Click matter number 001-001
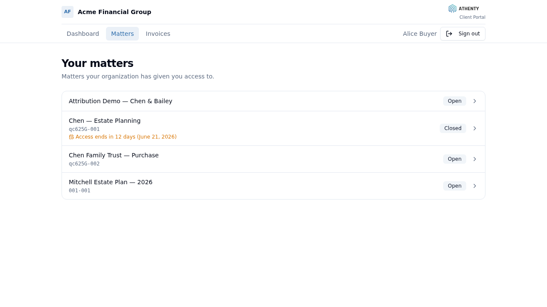547x307 pixels. tap(79, 191)
